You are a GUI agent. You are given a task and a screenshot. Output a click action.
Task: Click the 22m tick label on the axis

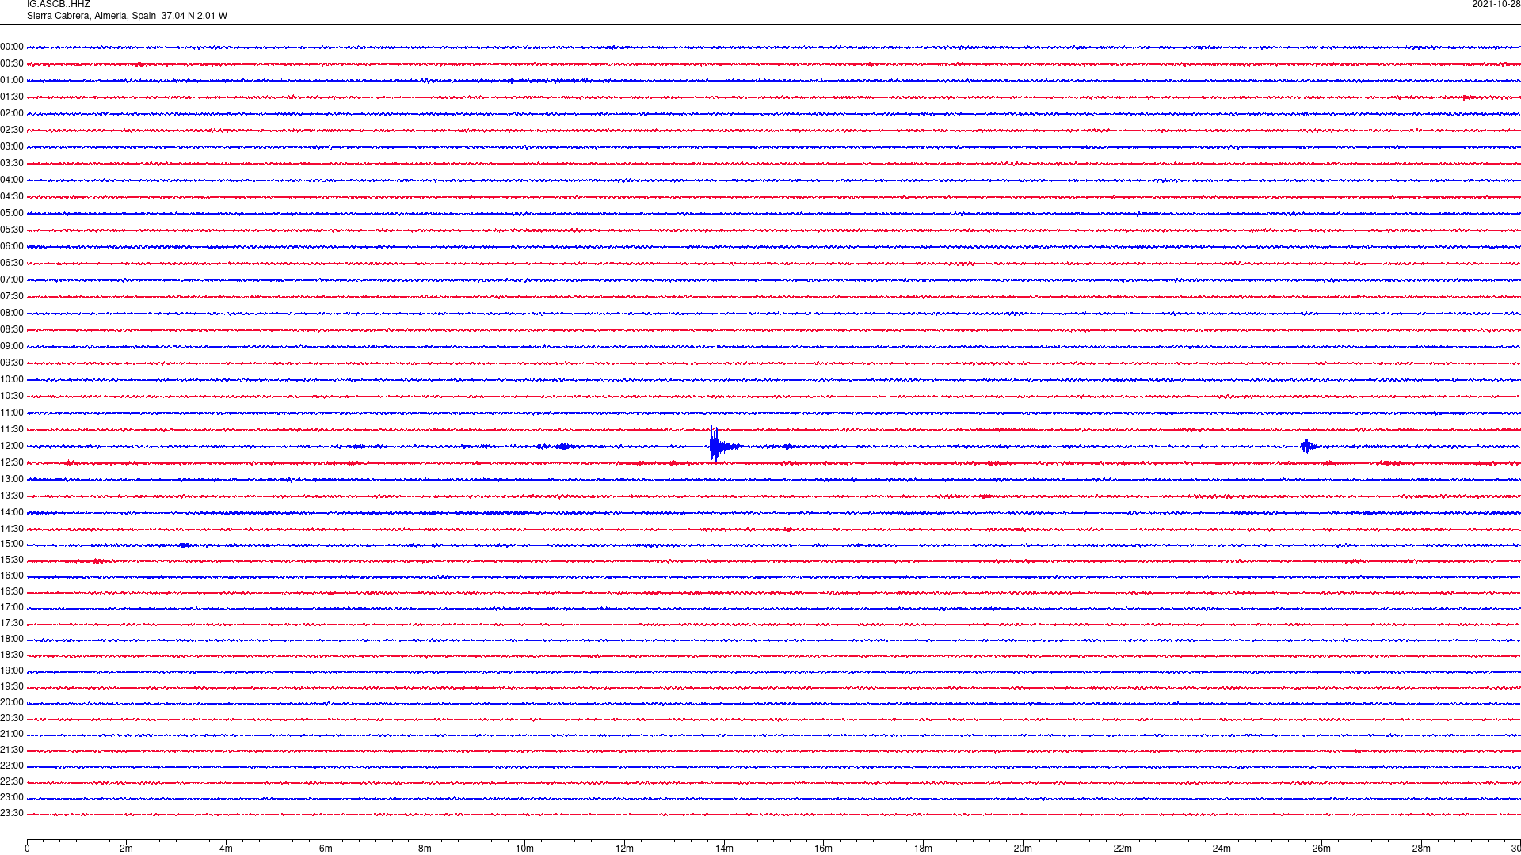click(x=1123, y=849)
